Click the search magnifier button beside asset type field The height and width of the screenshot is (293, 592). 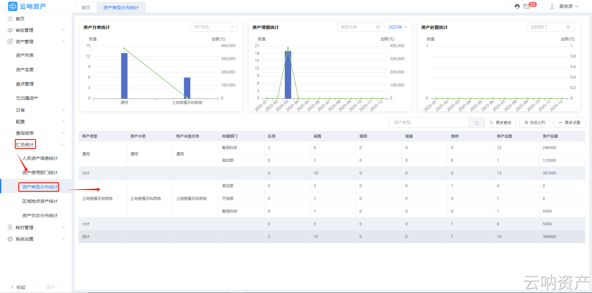click(477, 123)
